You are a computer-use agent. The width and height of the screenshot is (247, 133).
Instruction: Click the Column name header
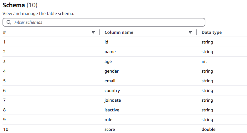point(119,33)
